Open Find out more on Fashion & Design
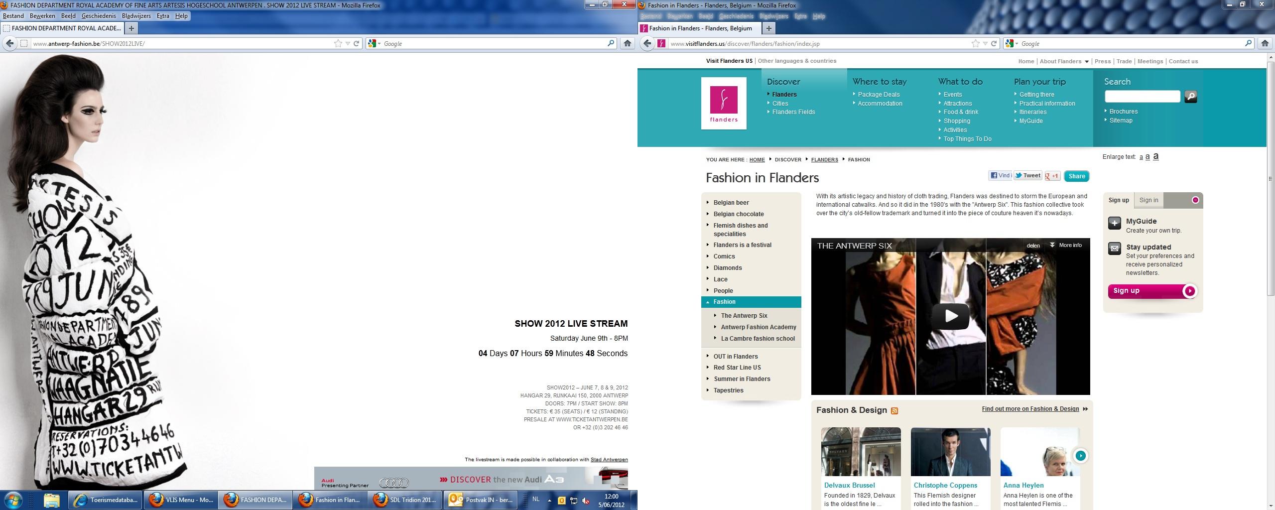This screenshot has height=510, width=1275. tap(1030, 409)
